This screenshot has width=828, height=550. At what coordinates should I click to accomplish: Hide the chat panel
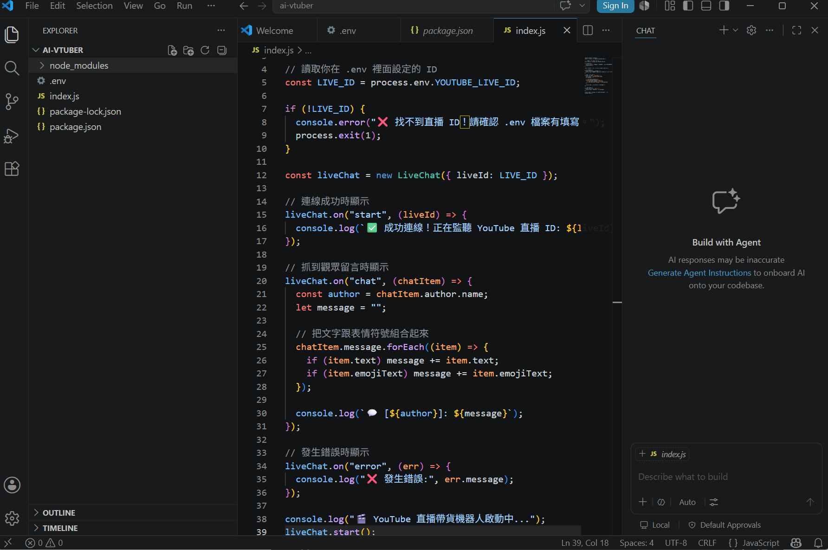[x=815, y=30]
